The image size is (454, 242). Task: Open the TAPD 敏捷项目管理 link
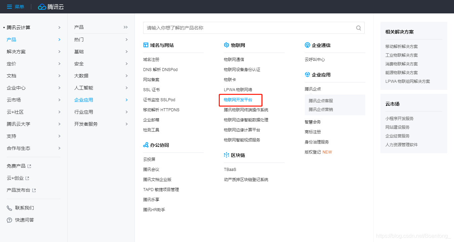tap(161, 190)
